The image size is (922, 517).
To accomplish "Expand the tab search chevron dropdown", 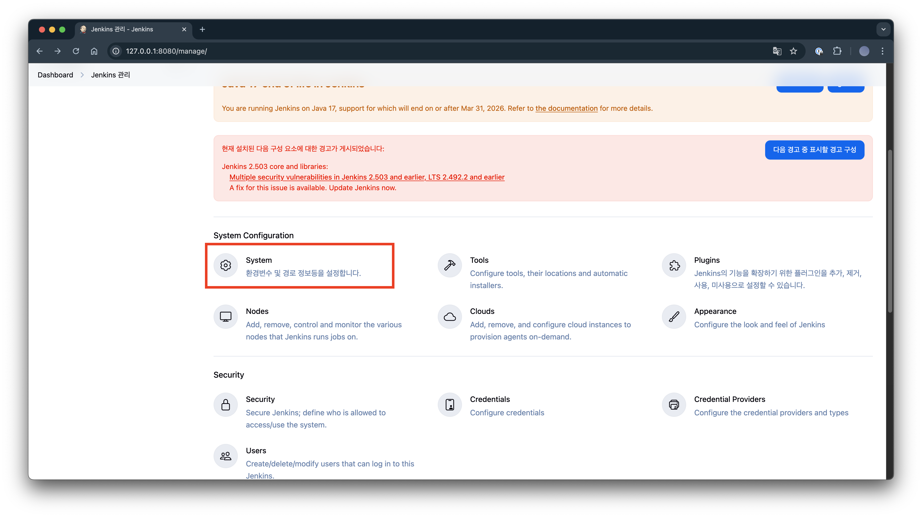I will [883, 29].
